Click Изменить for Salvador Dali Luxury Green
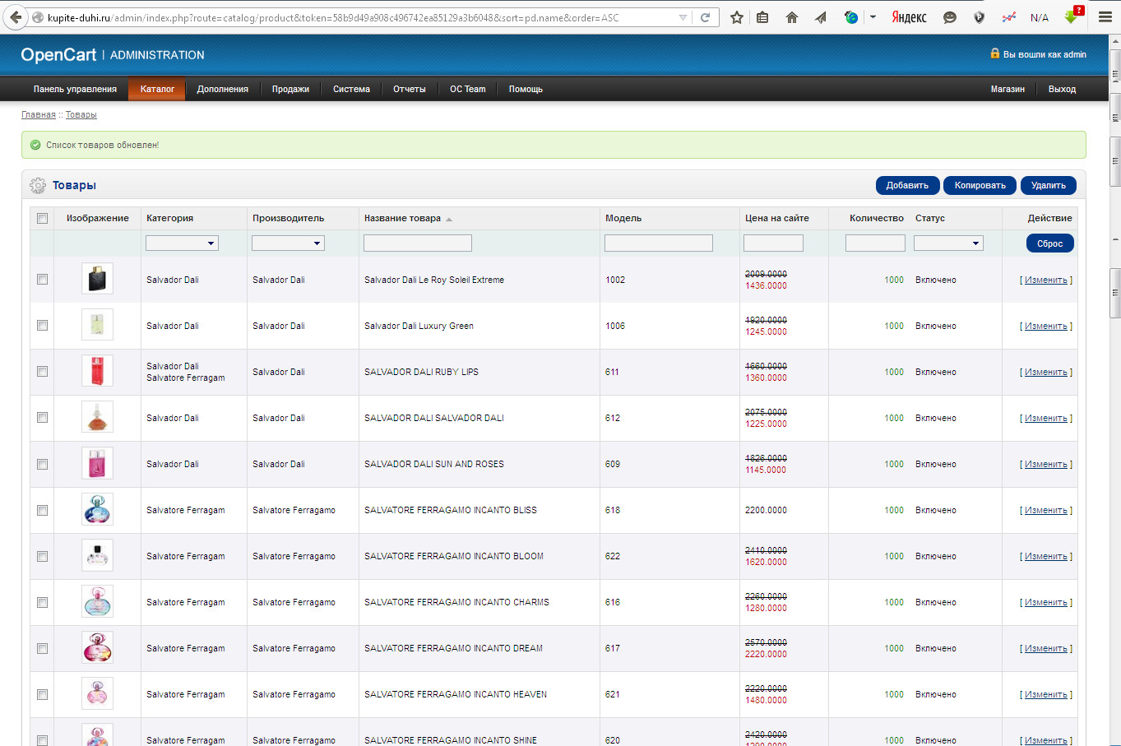The image size is (1121, 746). (x=1046, y=326)
